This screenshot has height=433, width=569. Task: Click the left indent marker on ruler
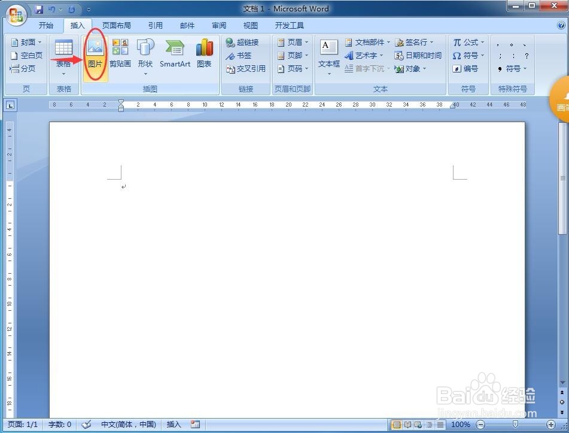pyautogui.click(x=121, y=108)
